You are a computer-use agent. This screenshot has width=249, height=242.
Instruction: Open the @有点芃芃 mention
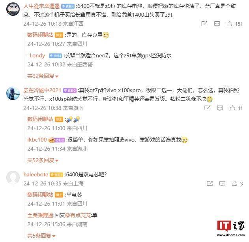(x=78, y=215)
